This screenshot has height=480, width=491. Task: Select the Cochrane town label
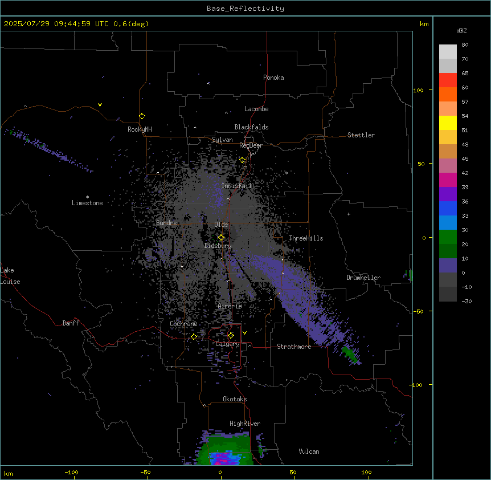coord(183,324)
